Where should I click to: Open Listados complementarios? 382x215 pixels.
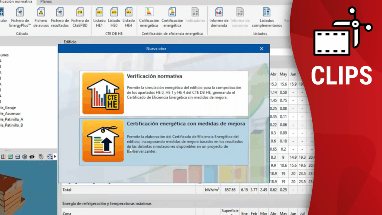click(x=267, y=18)
